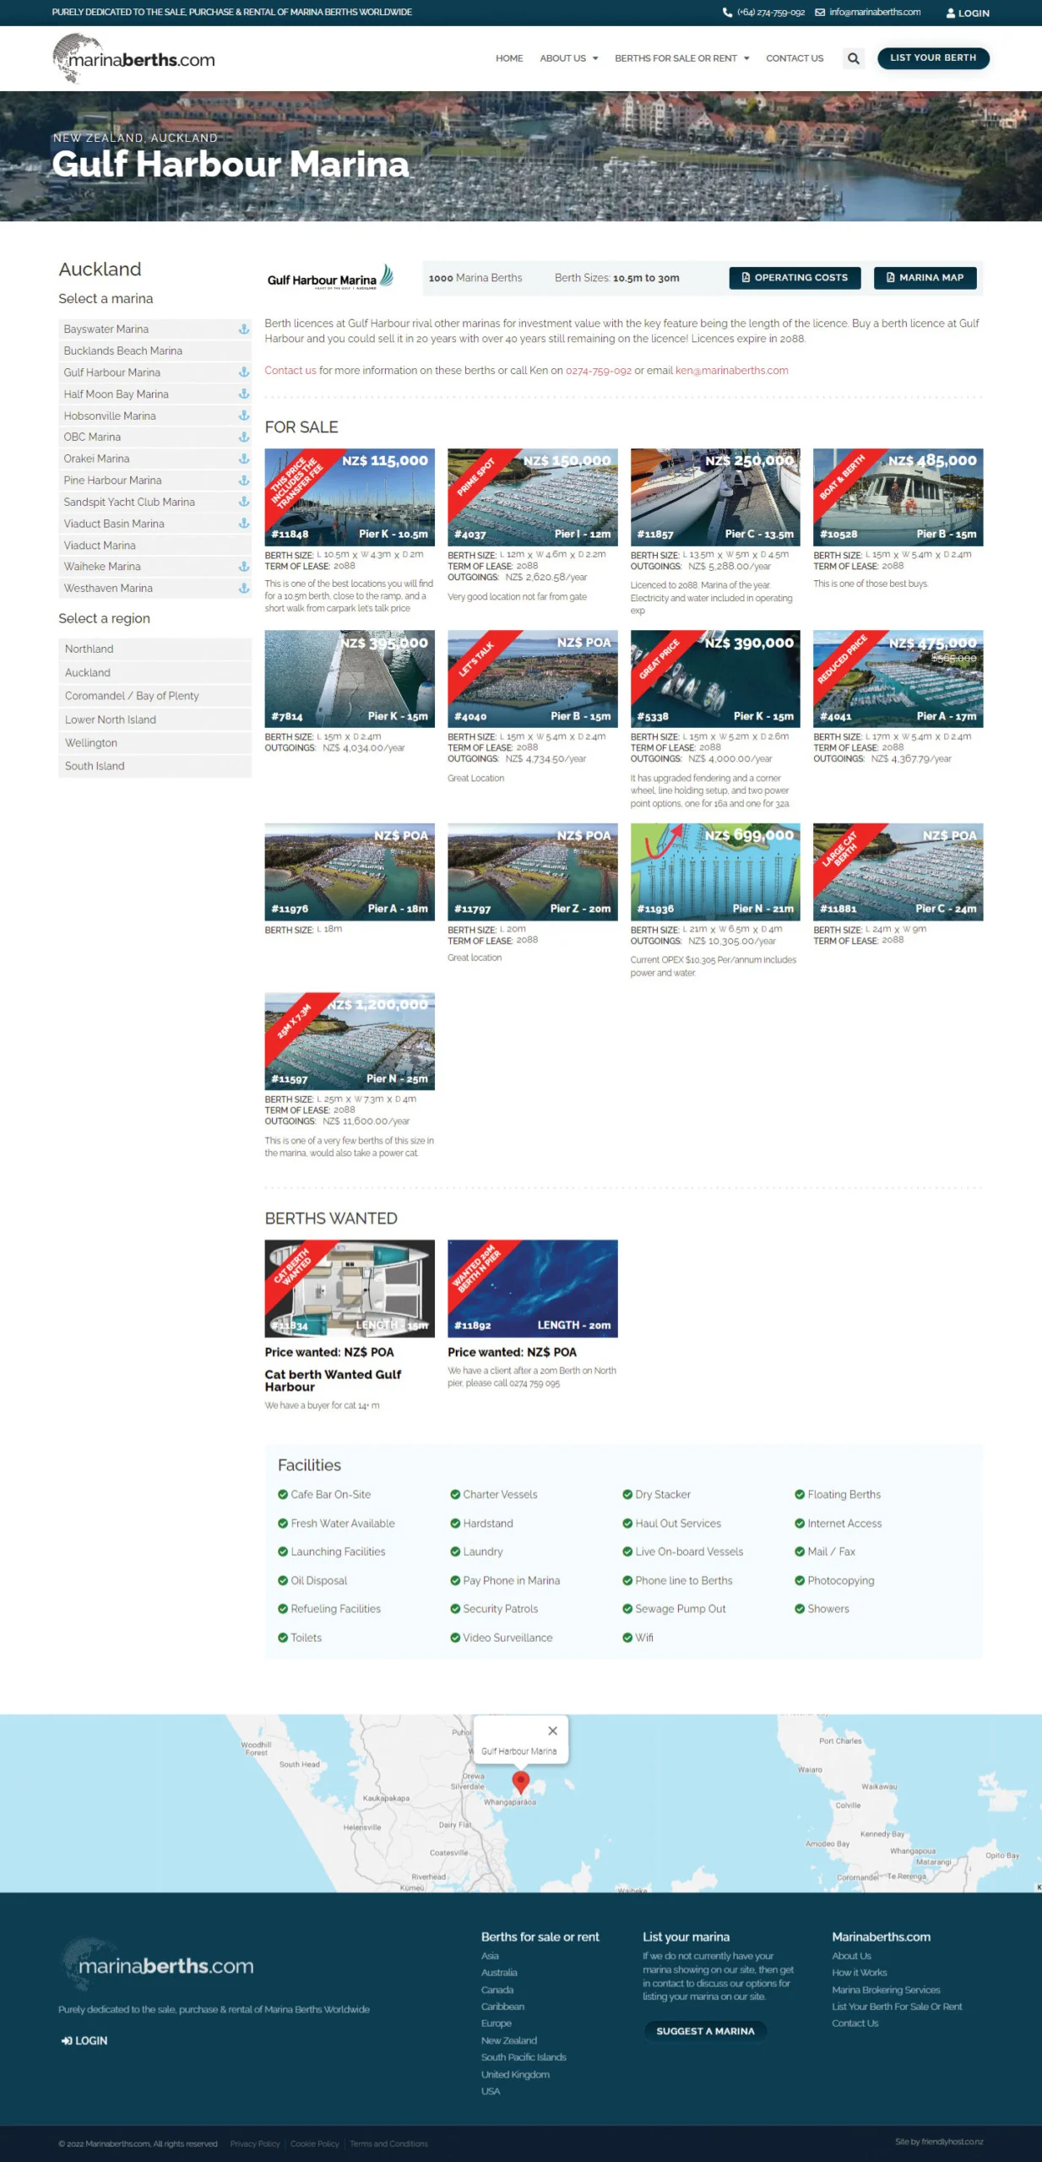Open berth listing #4037 Pier I thumbnail
This screenshot has width=1042, height=2162.
click(x=532, y=497)
